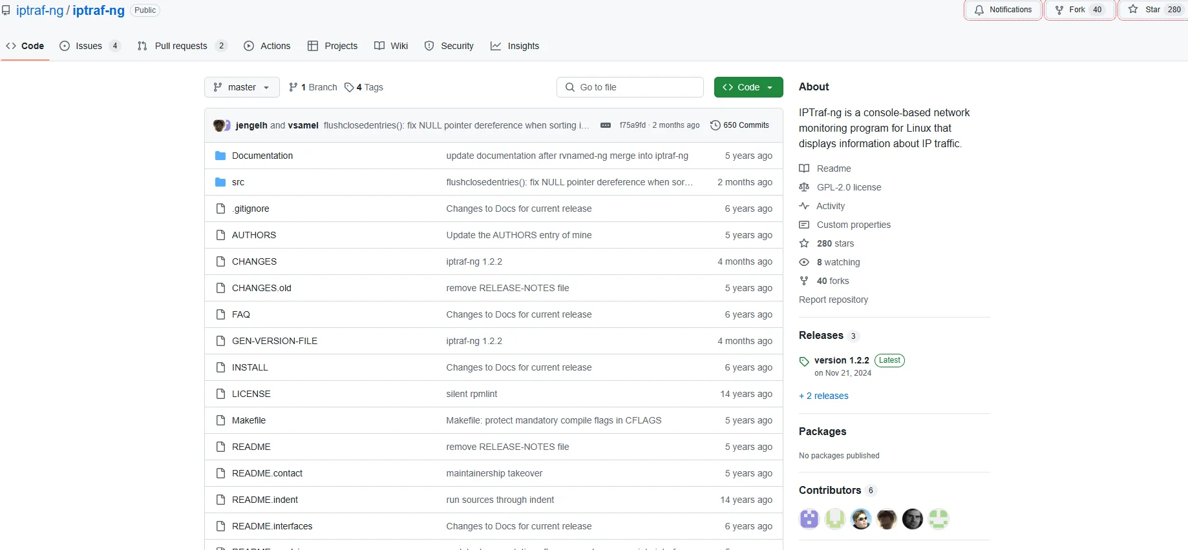Open the README.contact file
Image resolution: width=1188 pixels, height=550 pixels.
(267, 473)
